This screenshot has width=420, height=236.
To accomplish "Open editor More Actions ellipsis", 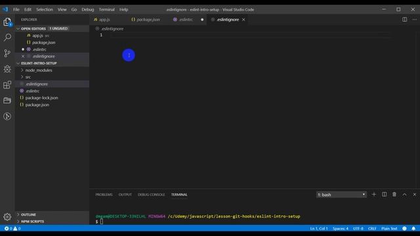I will [414, 20].
